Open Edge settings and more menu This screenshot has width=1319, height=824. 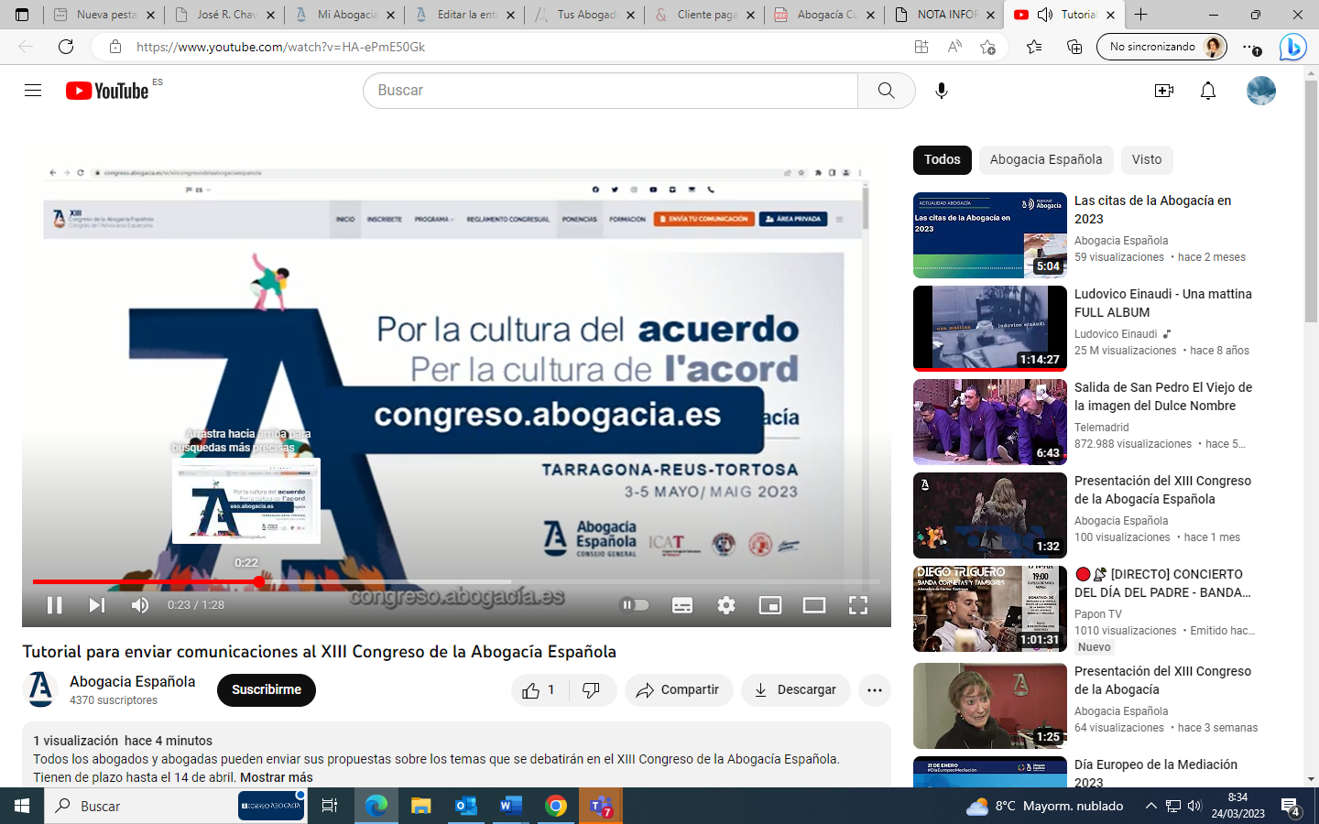point(1251,47)
